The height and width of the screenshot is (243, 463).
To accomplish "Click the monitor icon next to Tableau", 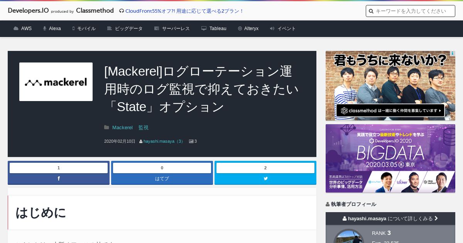I will coord(204,29).
